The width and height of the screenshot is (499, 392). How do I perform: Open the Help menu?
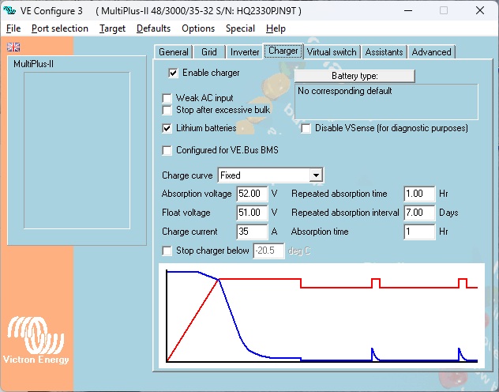coord(276,28)
